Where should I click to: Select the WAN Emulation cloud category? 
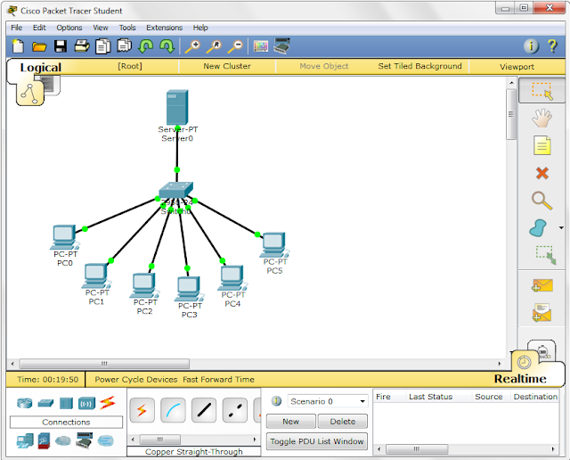(x=63, y=441)
